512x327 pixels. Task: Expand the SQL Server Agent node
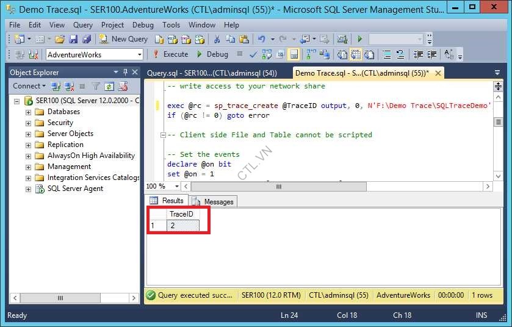28,189
